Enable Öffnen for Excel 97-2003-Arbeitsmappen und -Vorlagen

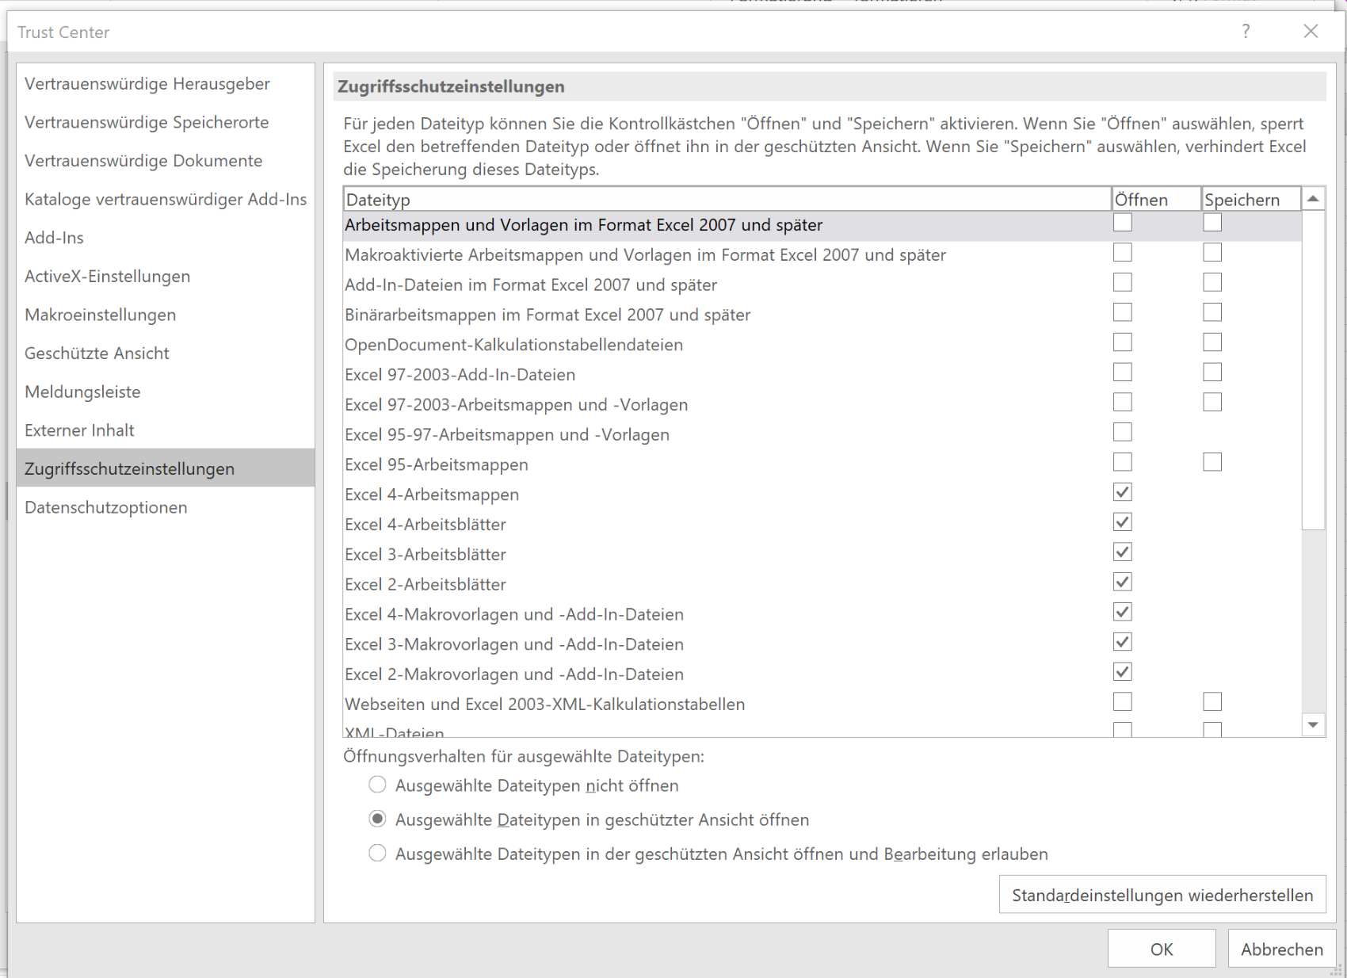(x=1123, y=403)
